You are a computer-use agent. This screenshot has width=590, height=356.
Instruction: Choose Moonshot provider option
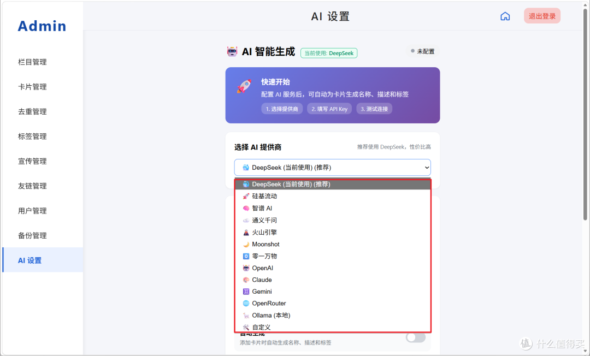click(x=333, y=245)
